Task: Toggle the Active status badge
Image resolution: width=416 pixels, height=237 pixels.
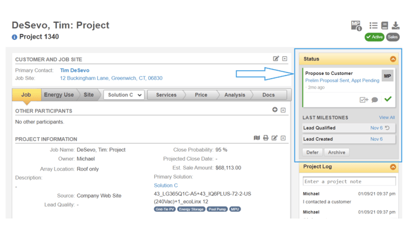Action: point(374,37)
